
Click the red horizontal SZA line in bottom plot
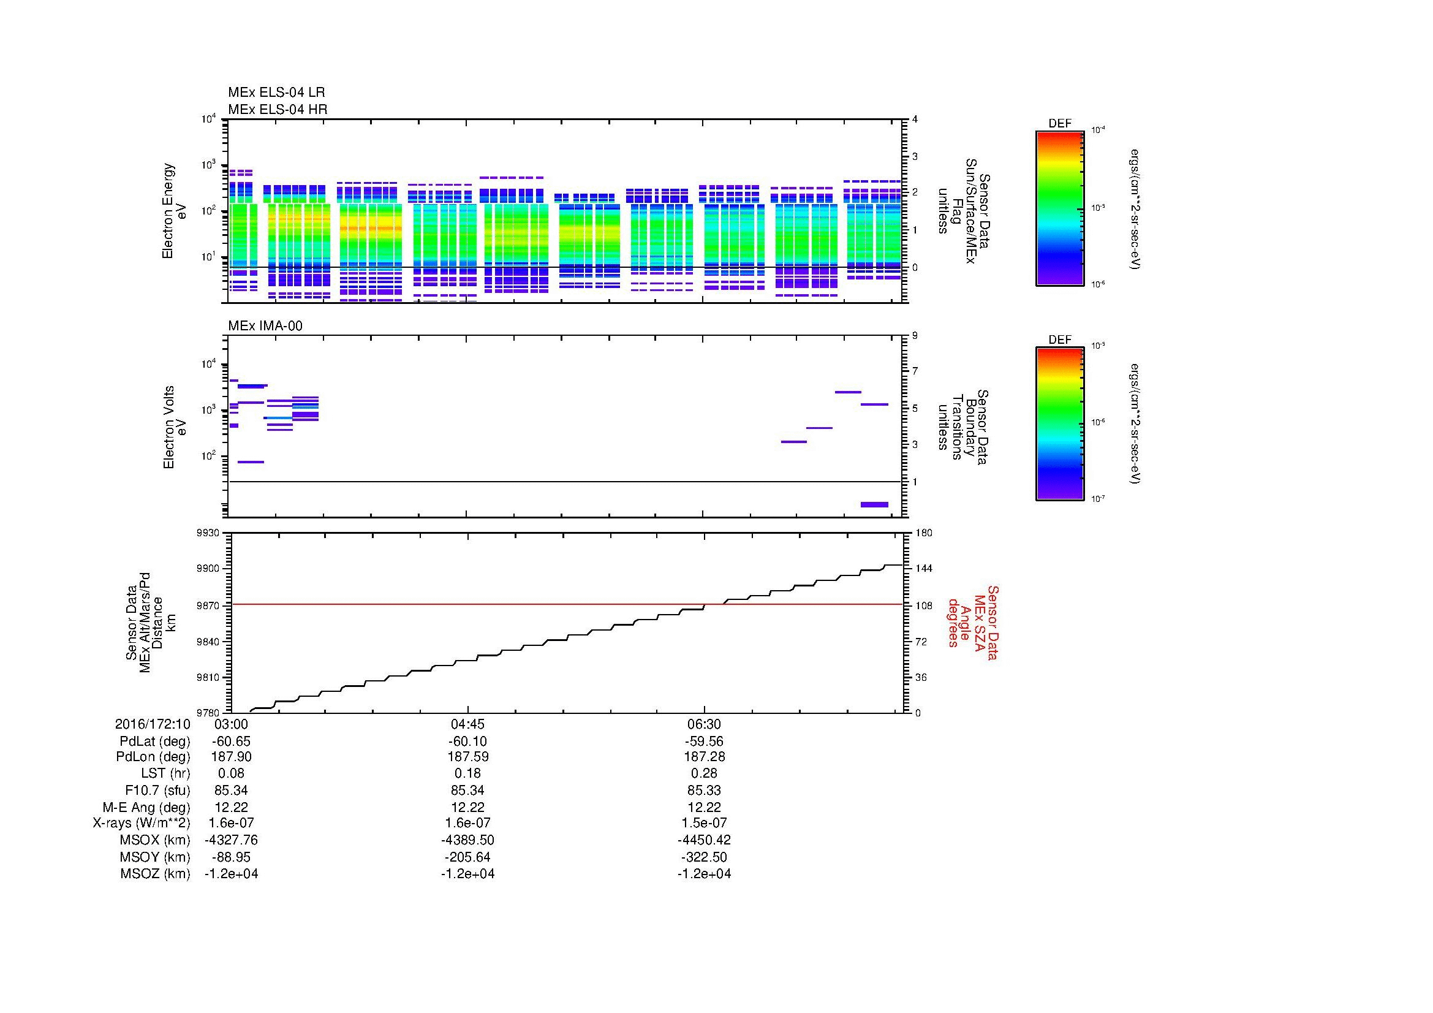567,604
